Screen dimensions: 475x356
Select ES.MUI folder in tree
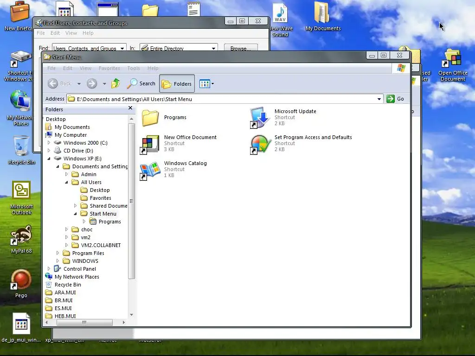click(x=63, y=308)
